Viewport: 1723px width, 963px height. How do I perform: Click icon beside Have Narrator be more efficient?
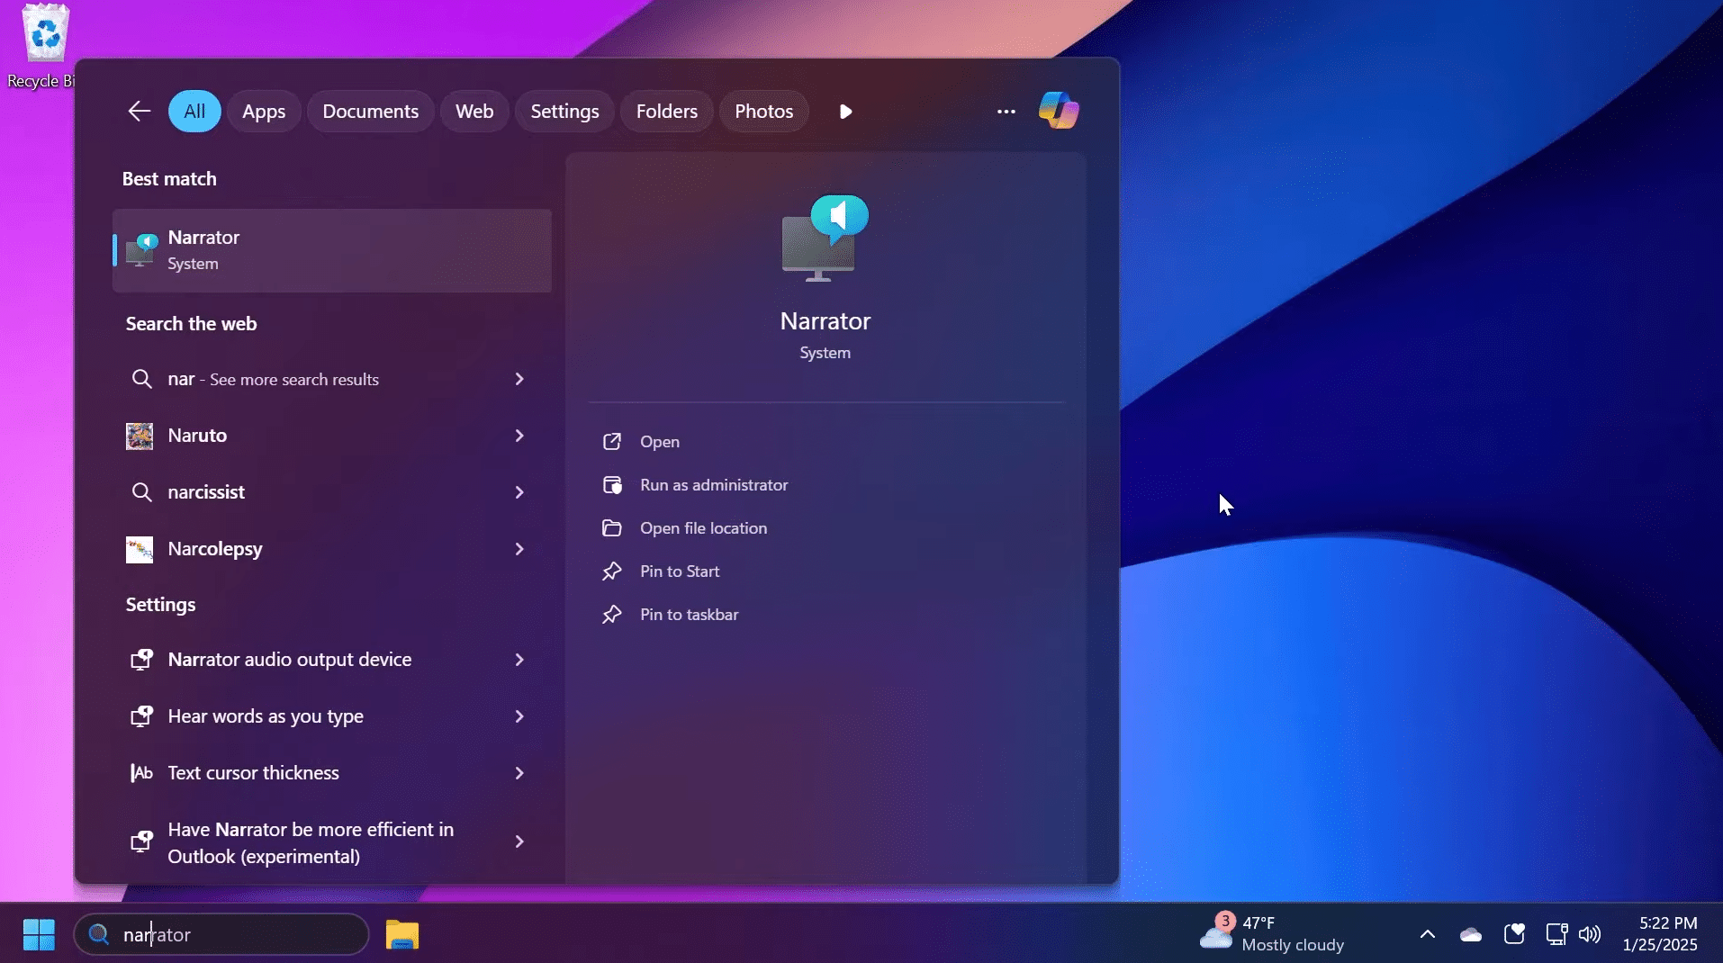pos(141,841)
